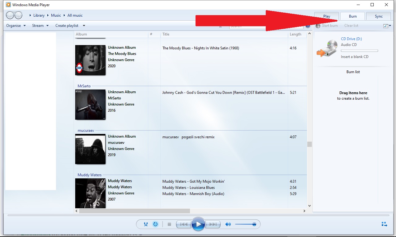Screen dimensions: 396x237
Task: Click the CD drive burn icon
Action: pos(327,48)
